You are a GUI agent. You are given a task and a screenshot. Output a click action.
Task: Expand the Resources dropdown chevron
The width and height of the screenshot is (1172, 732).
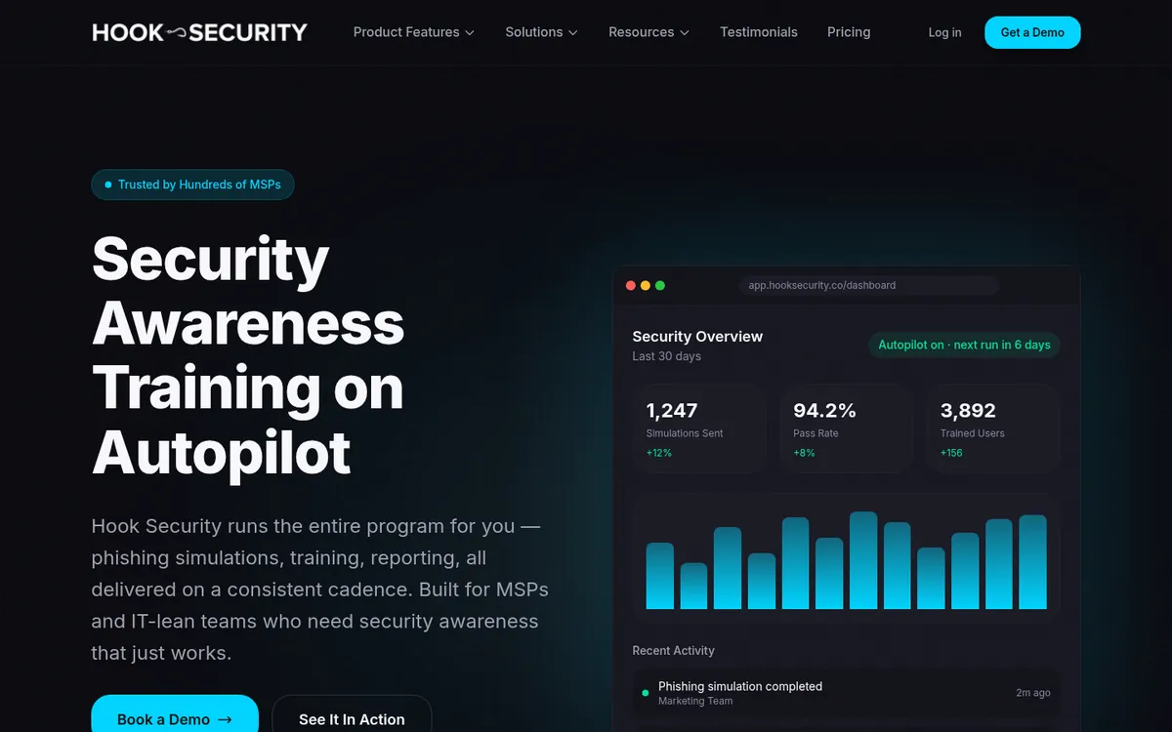point(685,33)
